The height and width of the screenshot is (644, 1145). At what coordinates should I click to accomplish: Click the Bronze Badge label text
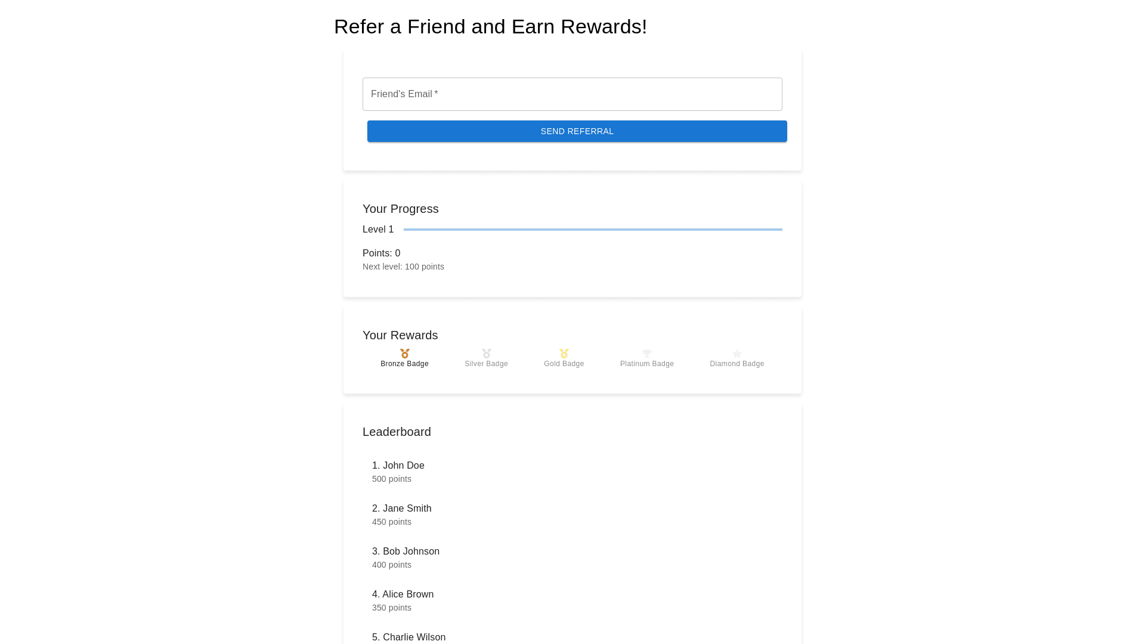pos(404,364)
